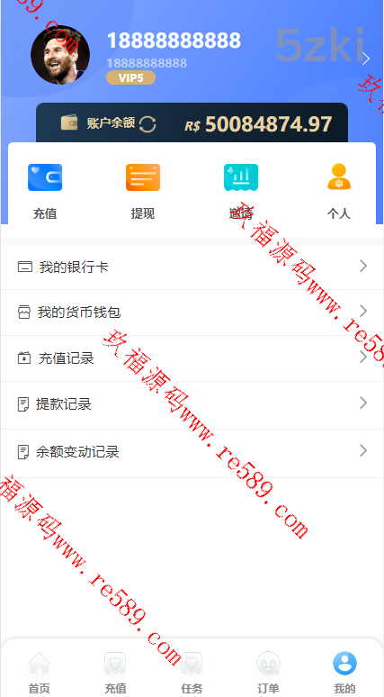Viewport: 384px width, 697px height.
Task: Click the gold wallet icon beside 账户余额
Action: click(69, 122)
